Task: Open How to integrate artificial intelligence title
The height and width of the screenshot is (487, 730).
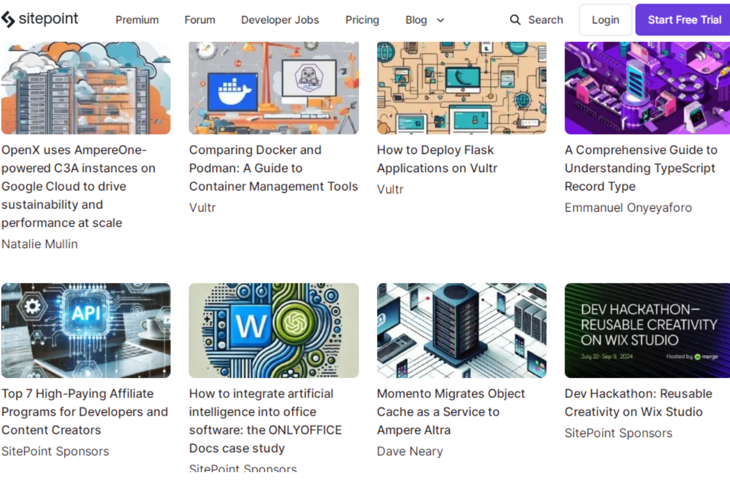Action: pos(266,421)
